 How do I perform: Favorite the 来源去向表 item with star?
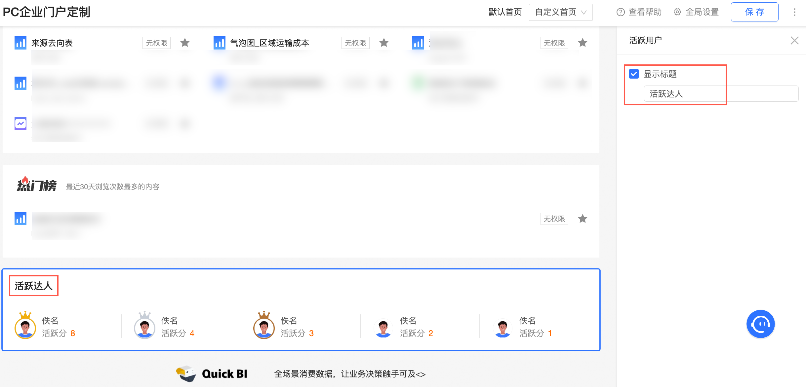pos(185,43)
